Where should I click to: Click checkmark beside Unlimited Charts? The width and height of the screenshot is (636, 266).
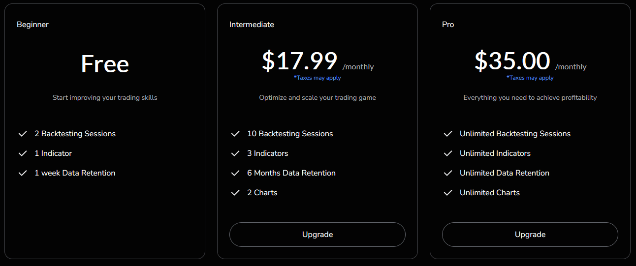[448, 193]
